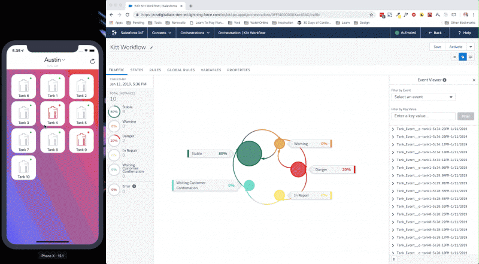Click the green Stable state node
479x264 pixels.
(x=249, y=153)
